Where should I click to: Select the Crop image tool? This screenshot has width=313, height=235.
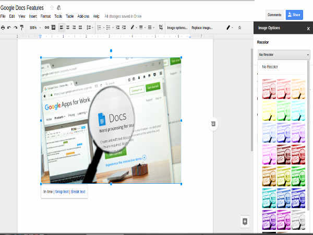coord(161,27)
